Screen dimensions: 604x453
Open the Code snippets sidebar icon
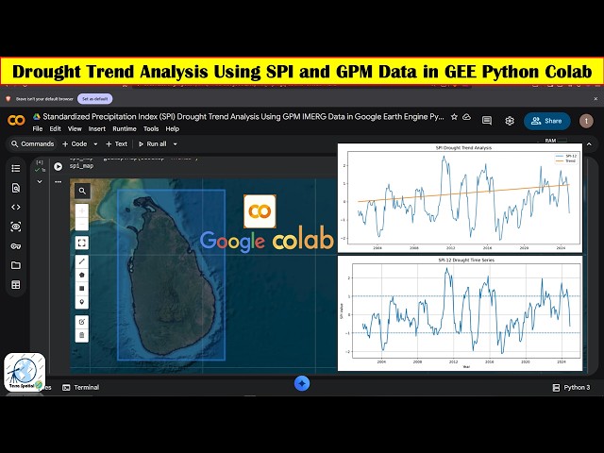pos(16,208)
